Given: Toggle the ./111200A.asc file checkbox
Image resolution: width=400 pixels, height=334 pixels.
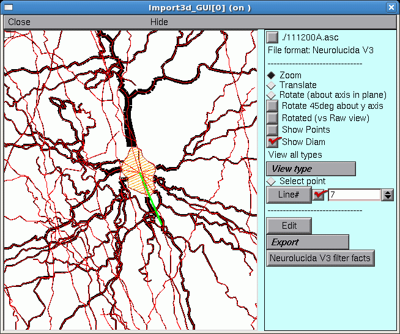Looking at the screenshot, I should 273,37.
